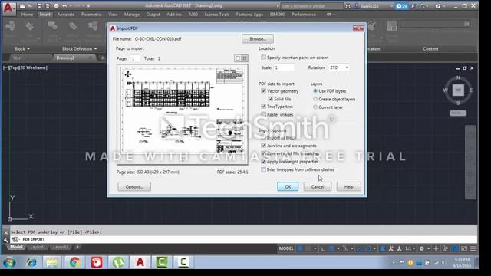Toggle ortho mode icon in status bar

click(322, 248)
